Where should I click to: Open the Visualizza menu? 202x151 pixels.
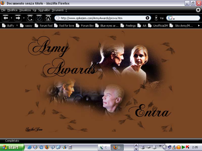click(25, 10)
